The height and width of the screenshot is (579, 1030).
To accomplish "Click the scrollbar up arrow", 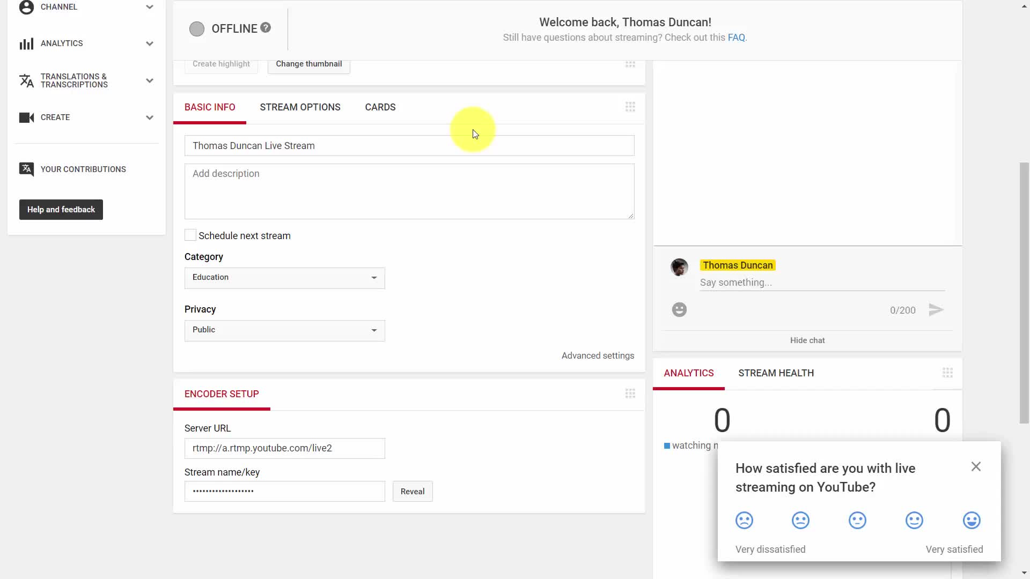I will point(1024,6).
